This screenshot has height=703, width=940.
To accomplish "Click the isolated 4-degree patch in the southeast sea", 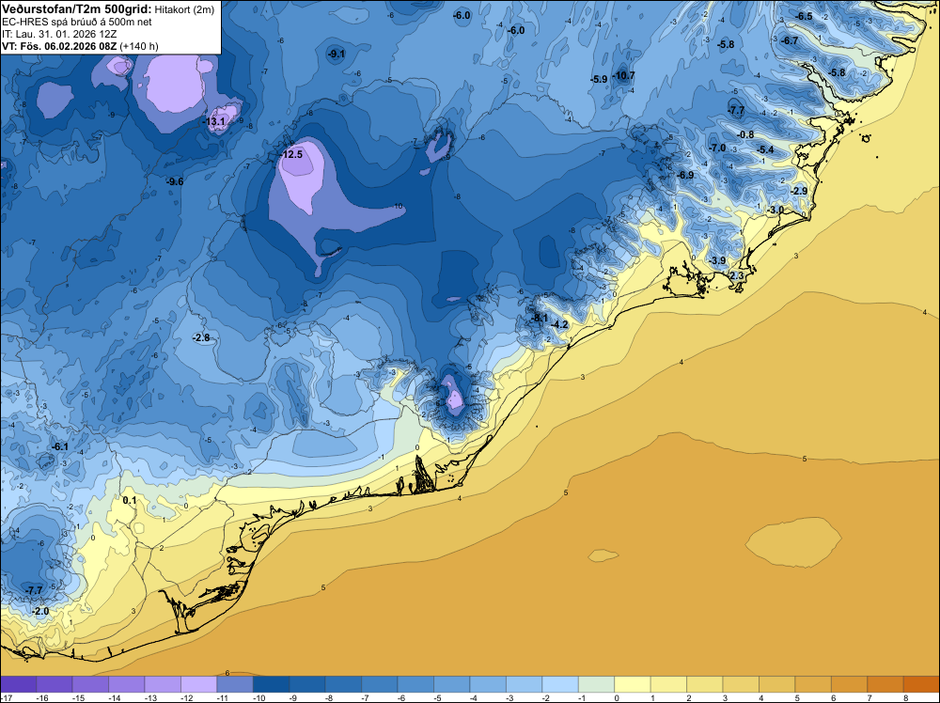I will (x=793, y=541).
